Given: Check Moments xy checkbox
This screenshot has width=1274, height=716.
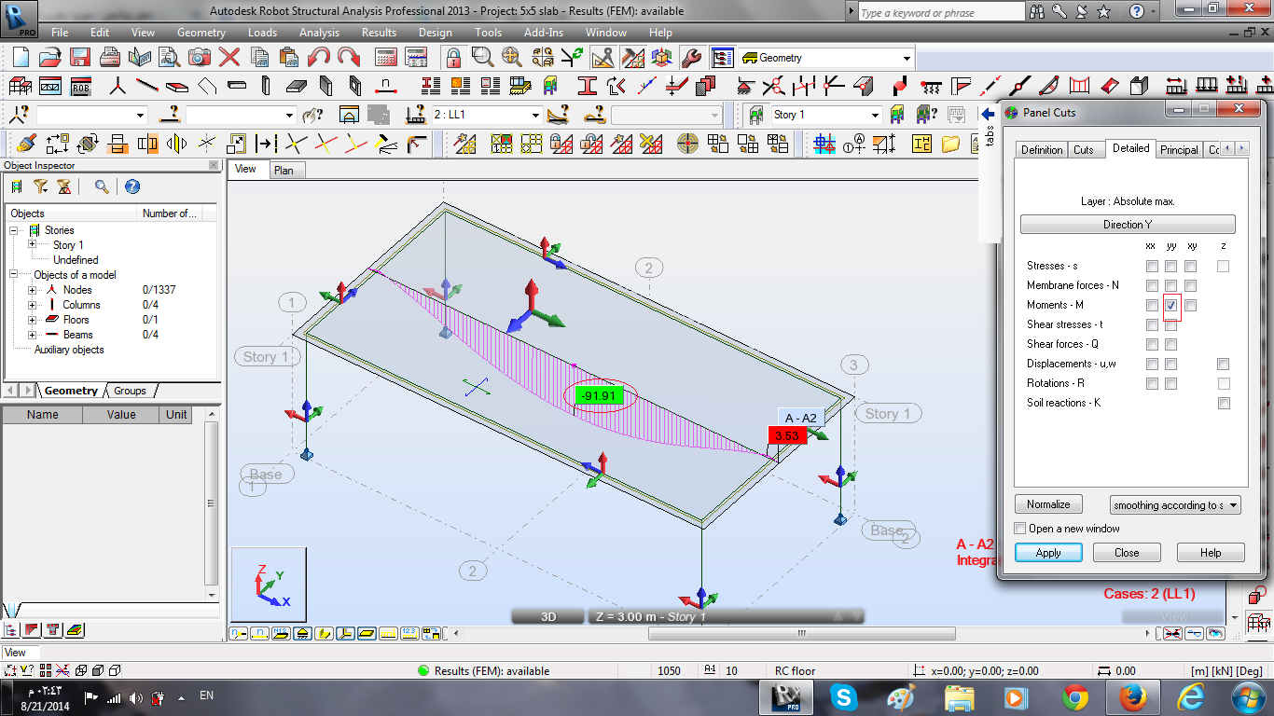Looking at the screenshot, I should (1191, 306).
